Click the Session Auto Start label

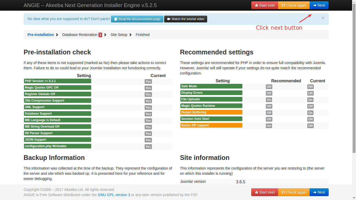click(211, 119)
